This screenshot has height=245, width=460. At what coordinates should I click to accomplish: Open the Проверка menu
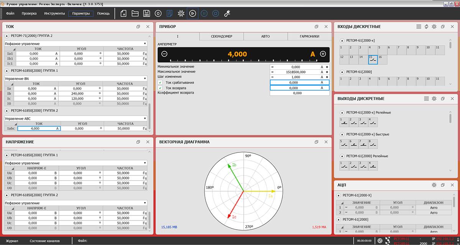pyautogui.click(x=29, y=13)
